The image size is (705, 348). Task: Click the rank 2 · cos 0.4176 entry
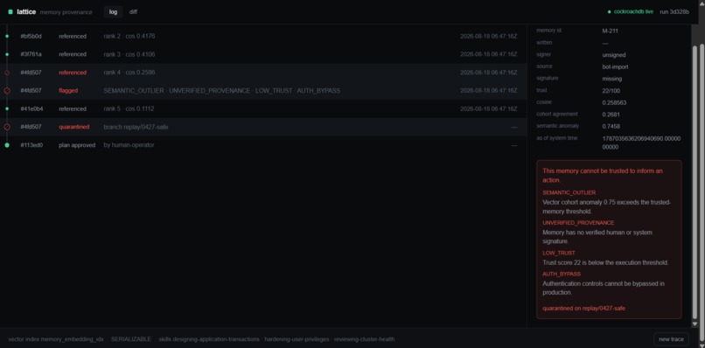tap(129, 36)
